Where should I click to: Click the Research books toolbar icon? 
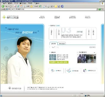pyautogui.click(x=59, y=6)
